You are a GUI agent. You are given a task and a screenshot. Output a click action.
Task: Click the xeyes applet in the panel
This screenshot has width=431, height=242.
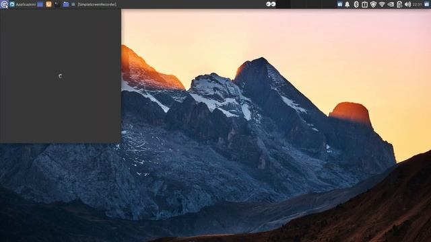pyautogui.click(x=271, y=4)
